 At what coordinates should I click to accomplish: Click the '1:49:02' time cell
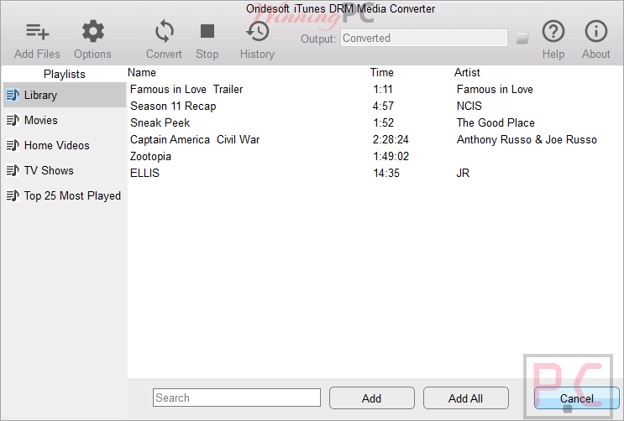pyautogui.click(x=391, y=156)
